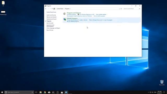Open the Action Center notifications icon
Screen dimensions: 167x94
164,92
